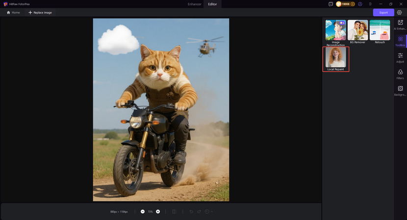Select the Retouch tool
Viewport: 407px width, 220px height.
click(x=380, y=32)
